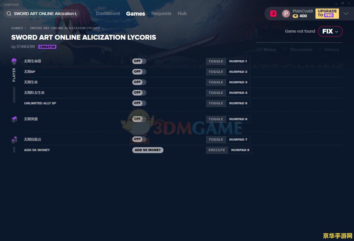The width and height of the screenshot is (354, 241).
Task: Click TOGGLE label next to NUMPAD 7
Action: (216, 139)
